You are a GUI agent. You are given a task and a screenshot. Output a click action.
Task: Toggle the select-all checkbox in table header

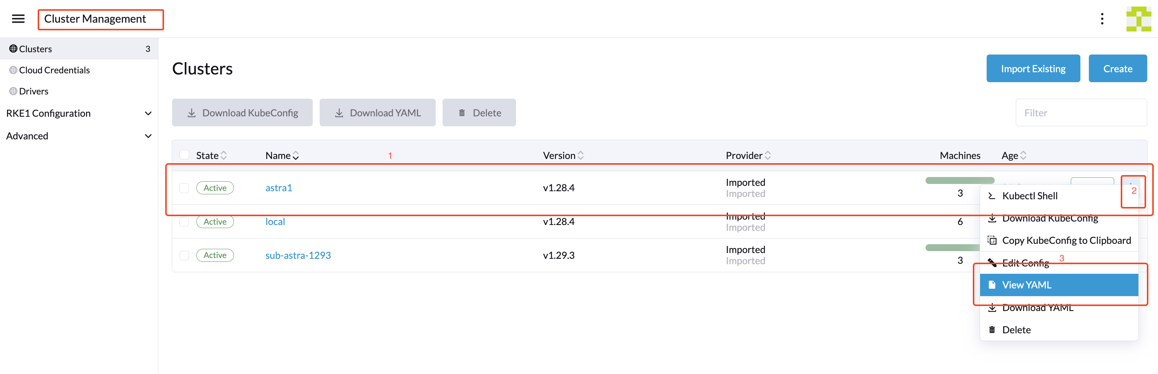pyautogui.click(x=184, y=155)
